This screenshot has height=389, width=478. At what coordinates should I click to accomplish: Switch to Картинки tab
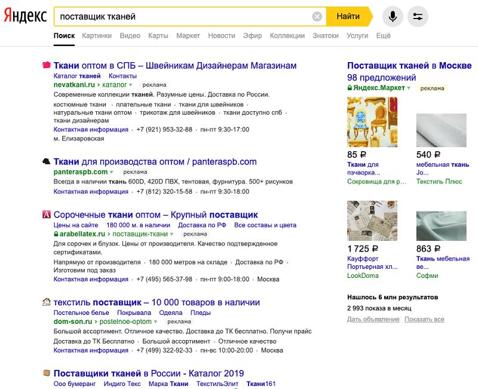[97, 36]
